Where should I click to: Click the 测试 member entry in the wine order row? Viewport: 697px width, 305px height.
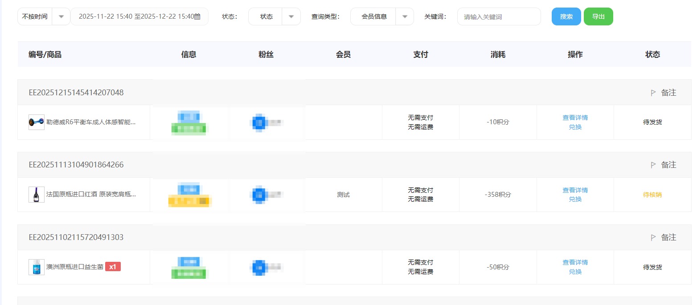pyautogui.click(x=343, y=195)
